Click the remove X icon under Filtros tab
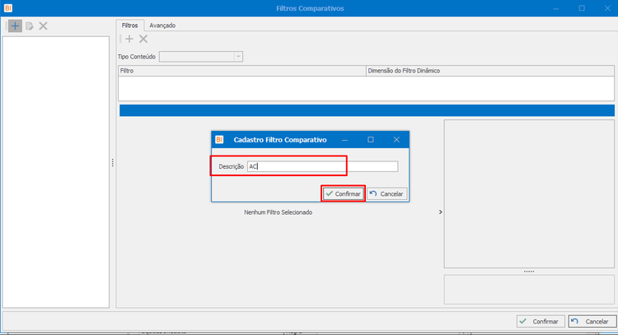 (x=143, y=39)
